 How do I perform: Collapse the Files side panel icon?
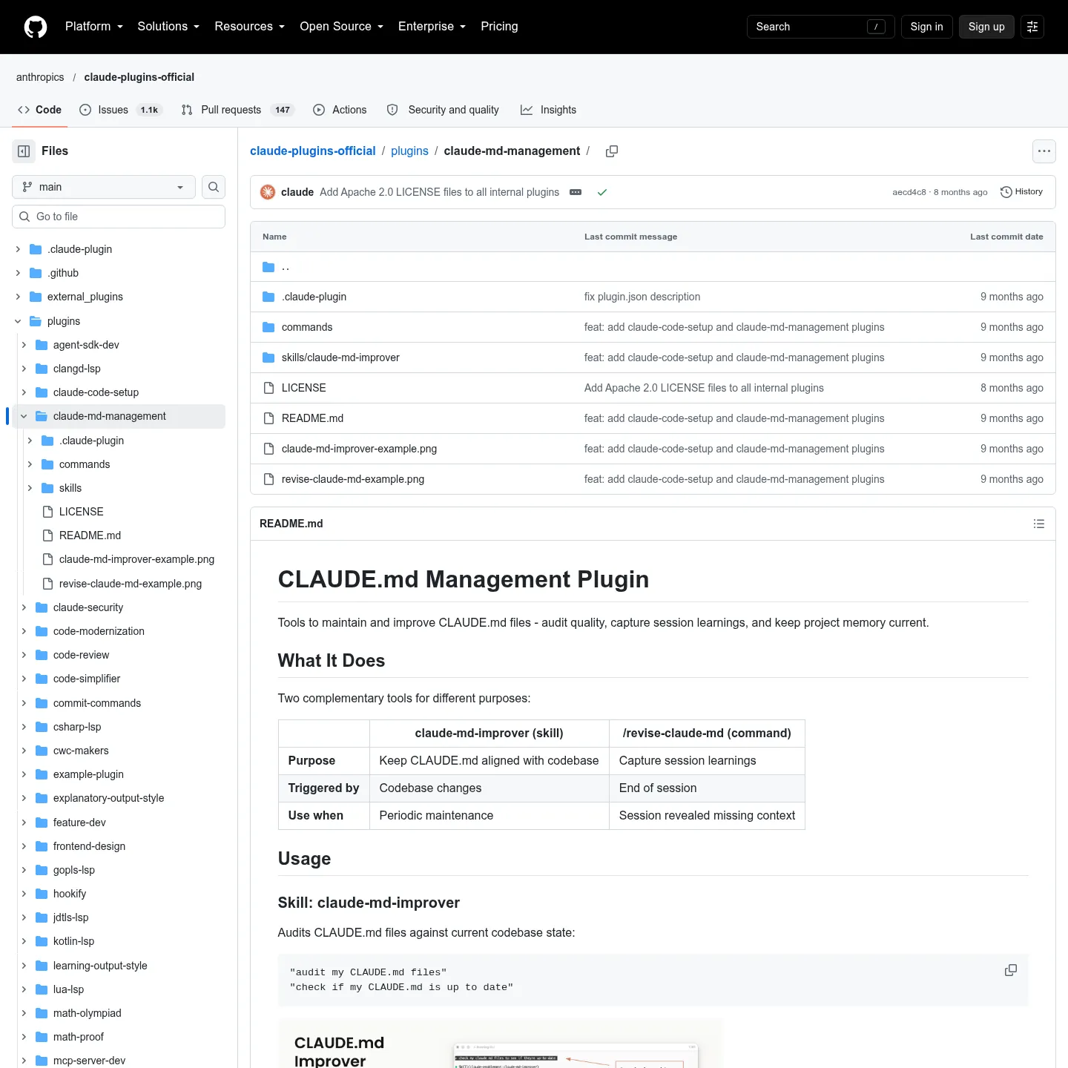(24, 151)
